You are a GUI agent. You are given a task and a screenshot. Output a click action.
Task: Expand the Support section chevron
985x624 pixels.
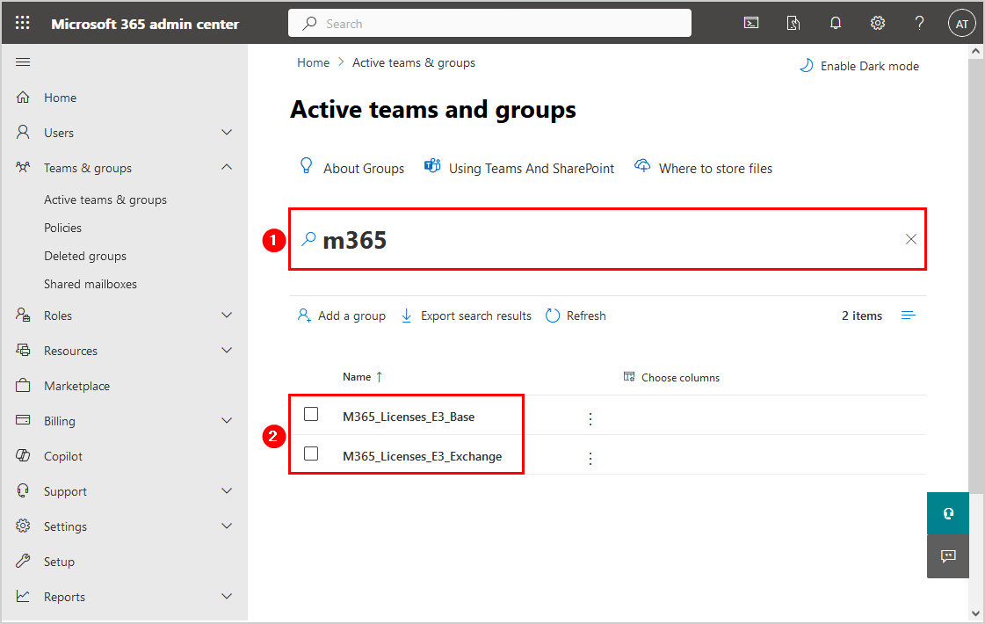point(227,490)
